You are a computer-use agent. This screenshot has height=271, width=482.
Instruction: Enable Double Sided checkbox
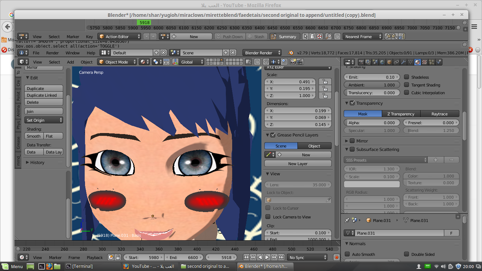click(x=406, y=254)
